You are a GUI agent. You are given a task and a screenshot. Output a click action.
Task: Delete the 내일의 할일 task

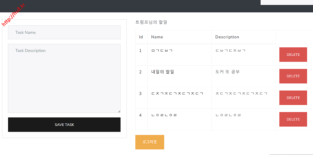coord(293,76)
